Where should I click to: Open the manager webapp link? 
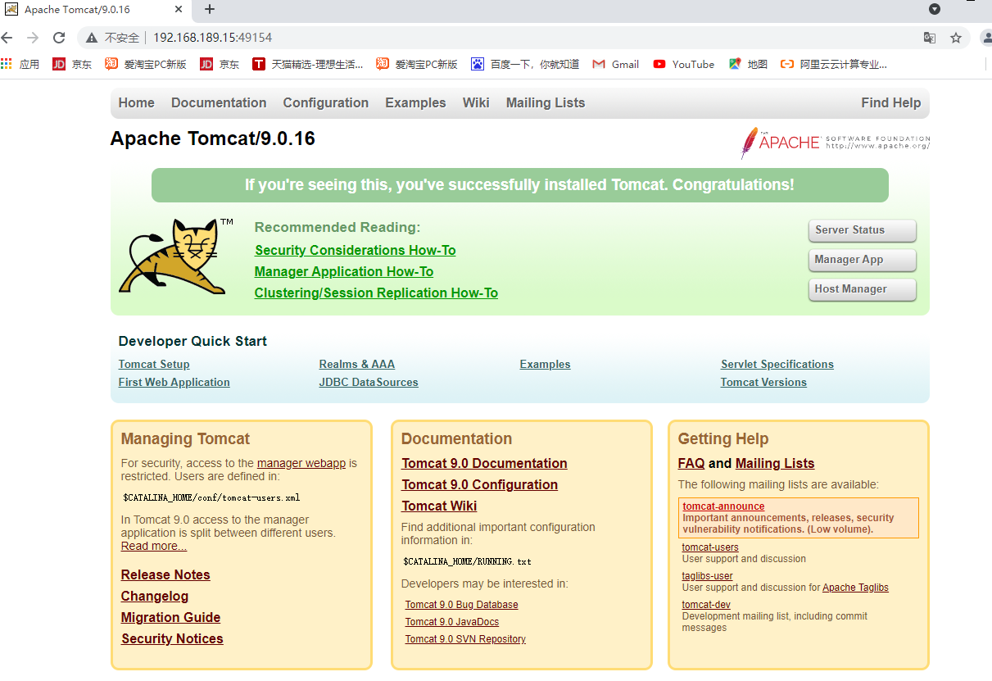pyautogui.click(x=301, y=463)
